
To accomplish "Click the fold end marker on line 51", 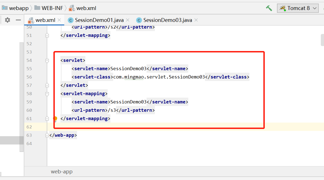I will click(47, 35).
